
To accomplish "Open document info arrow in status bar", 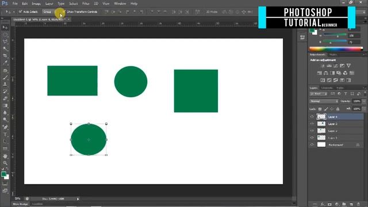I will point(78,199).
